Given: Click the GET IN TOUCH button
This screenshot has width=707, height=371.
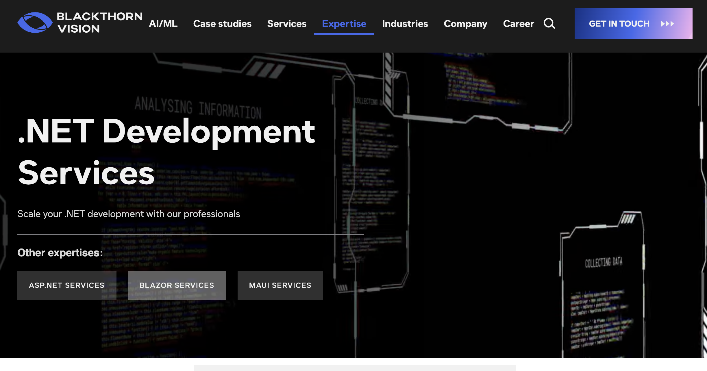Looking at the screenshot, I should click(633, 24).
